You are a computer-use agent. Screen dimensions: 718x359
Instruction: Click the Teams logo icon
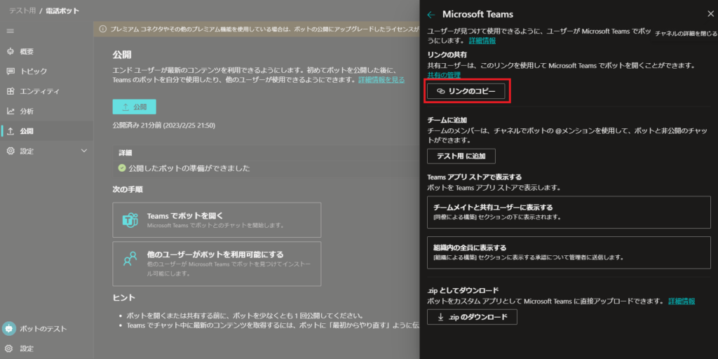(130, 219)
